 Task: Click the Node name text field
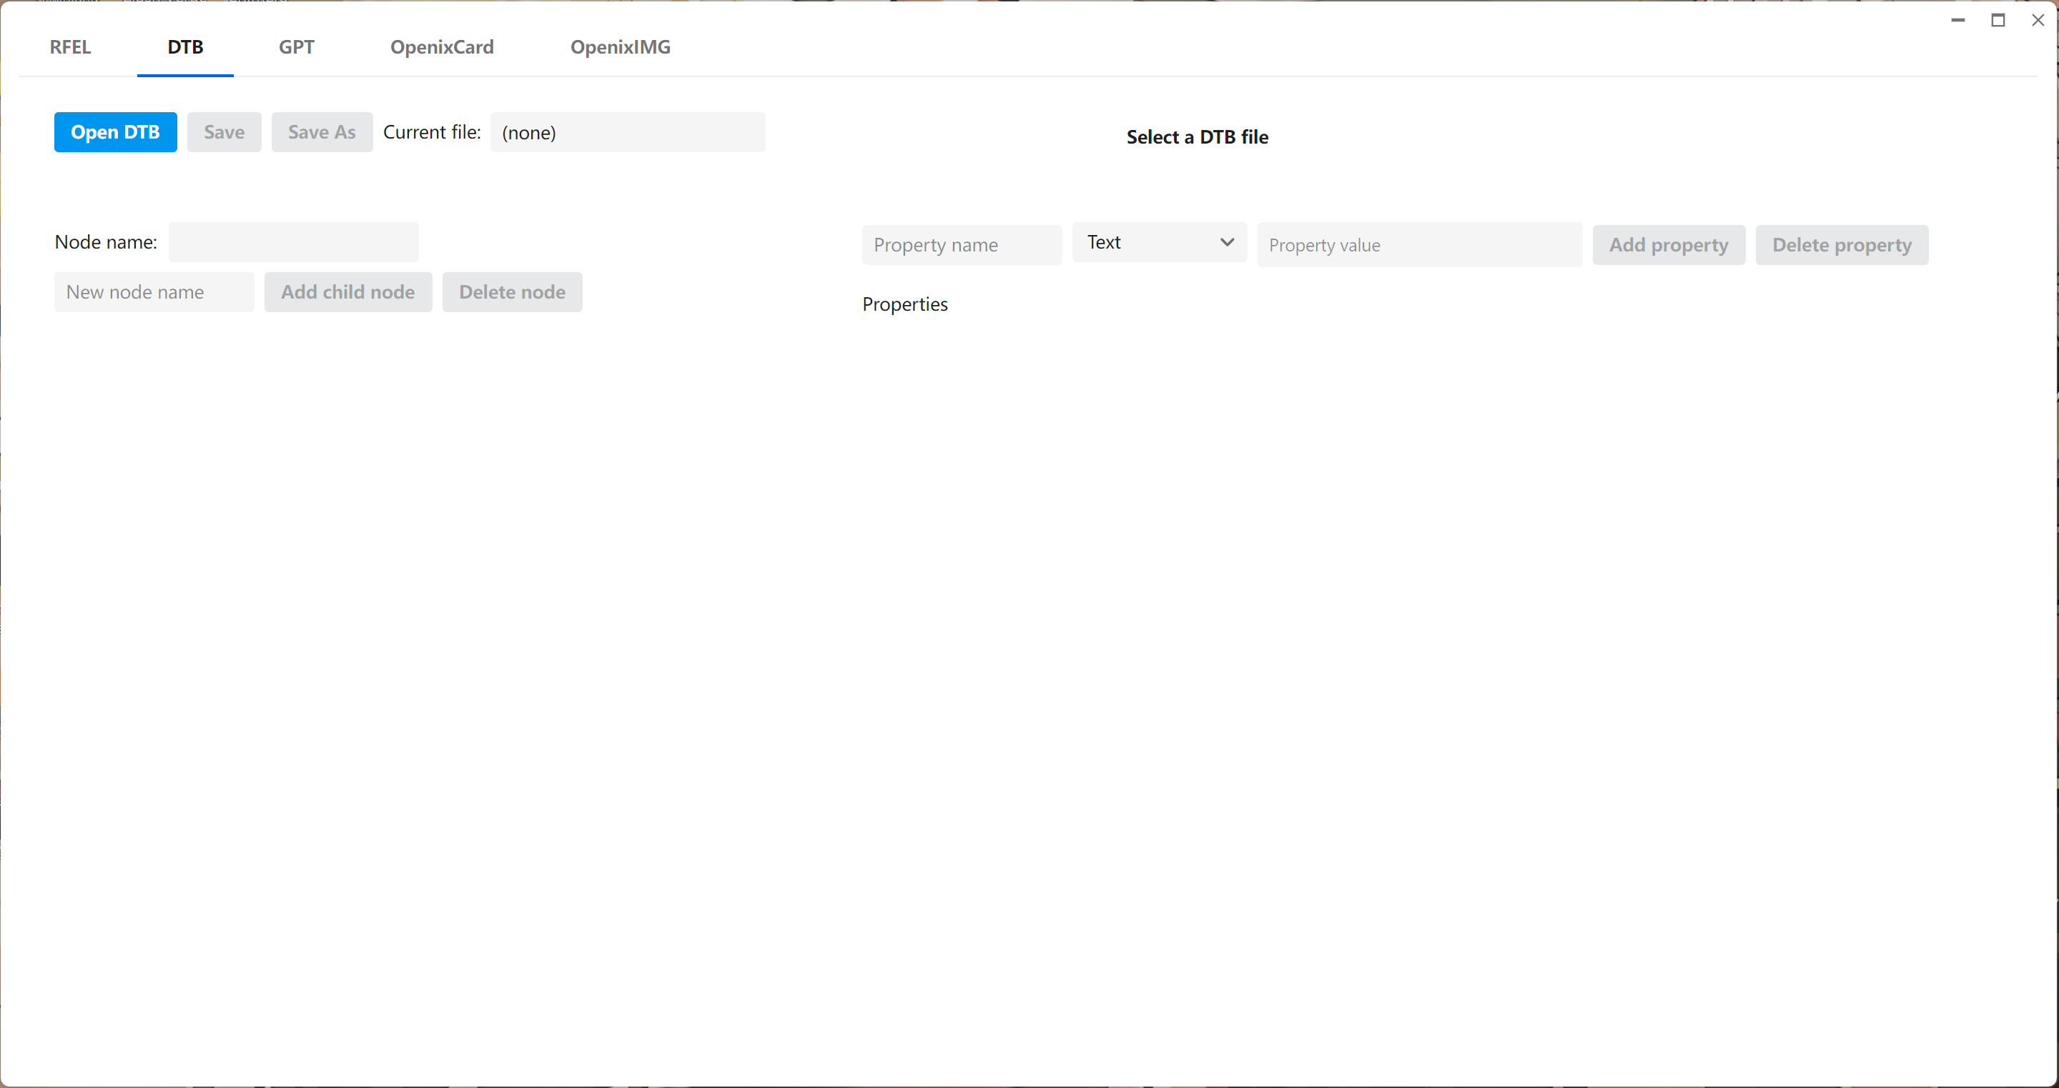point(293,242)
